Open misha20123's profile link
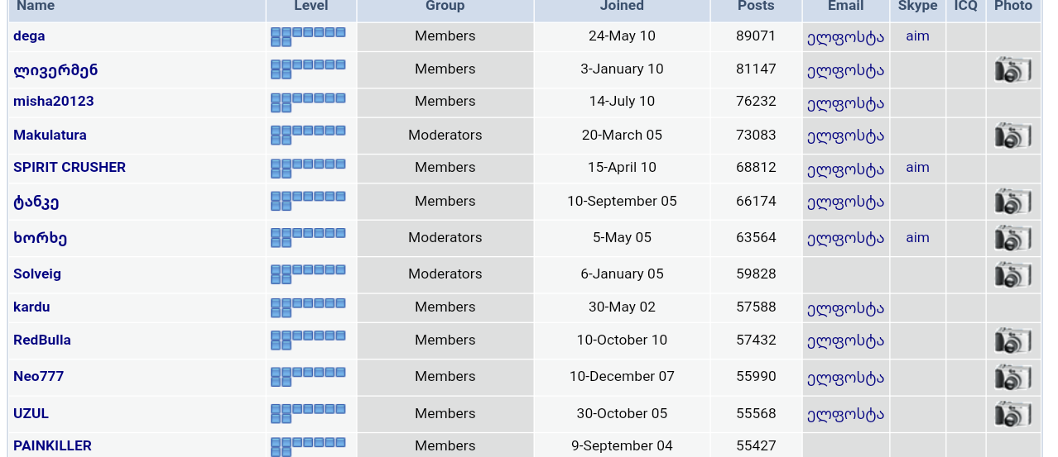Image resolution: width=1058 pixels, height=457 pixels. click(54, 102)
